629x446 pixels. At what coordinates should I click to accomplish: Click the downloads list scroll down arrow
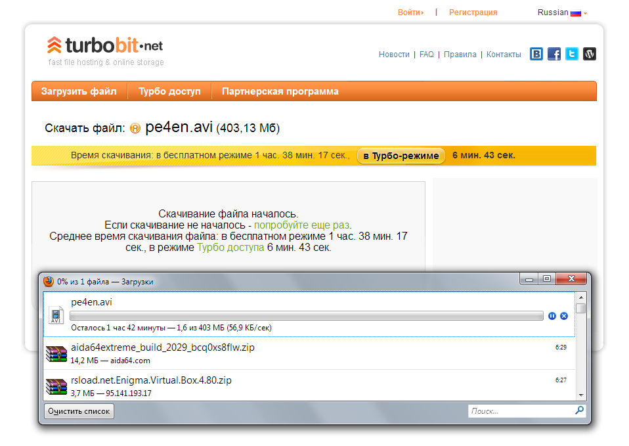pyautogui.click(x=580, y=395)
